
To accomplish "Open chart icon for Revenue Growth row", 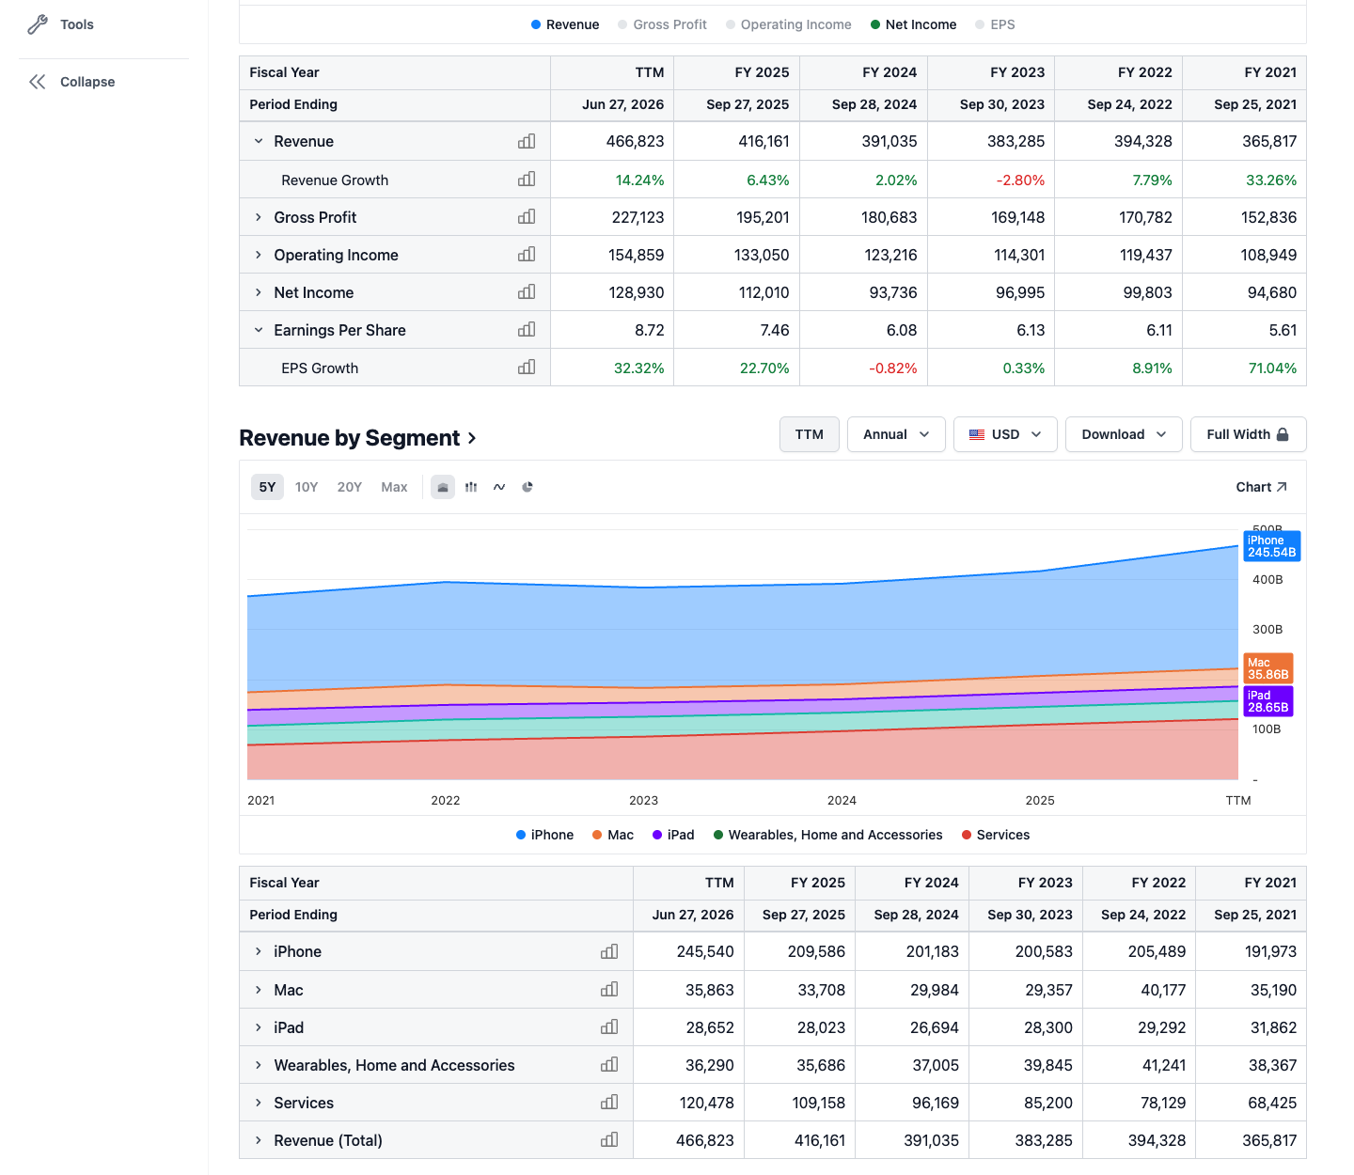I will pyautogui.click(x=527, y=179).
